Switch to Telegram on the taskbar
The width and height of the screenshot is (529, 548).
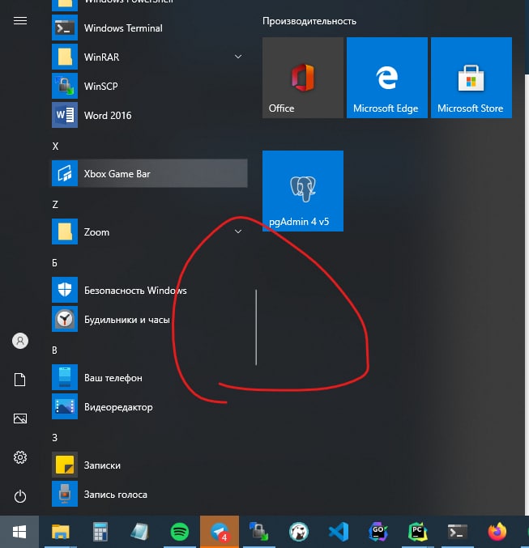pyautogui.click(x=220, y=532)
